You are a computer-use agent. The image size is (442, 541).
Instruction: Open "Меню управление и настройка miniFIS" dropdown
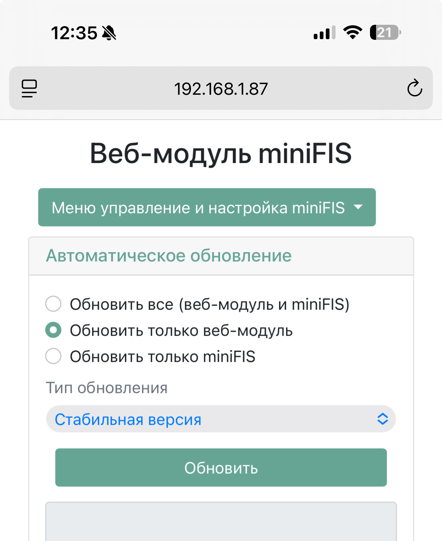tap(207, 207)
